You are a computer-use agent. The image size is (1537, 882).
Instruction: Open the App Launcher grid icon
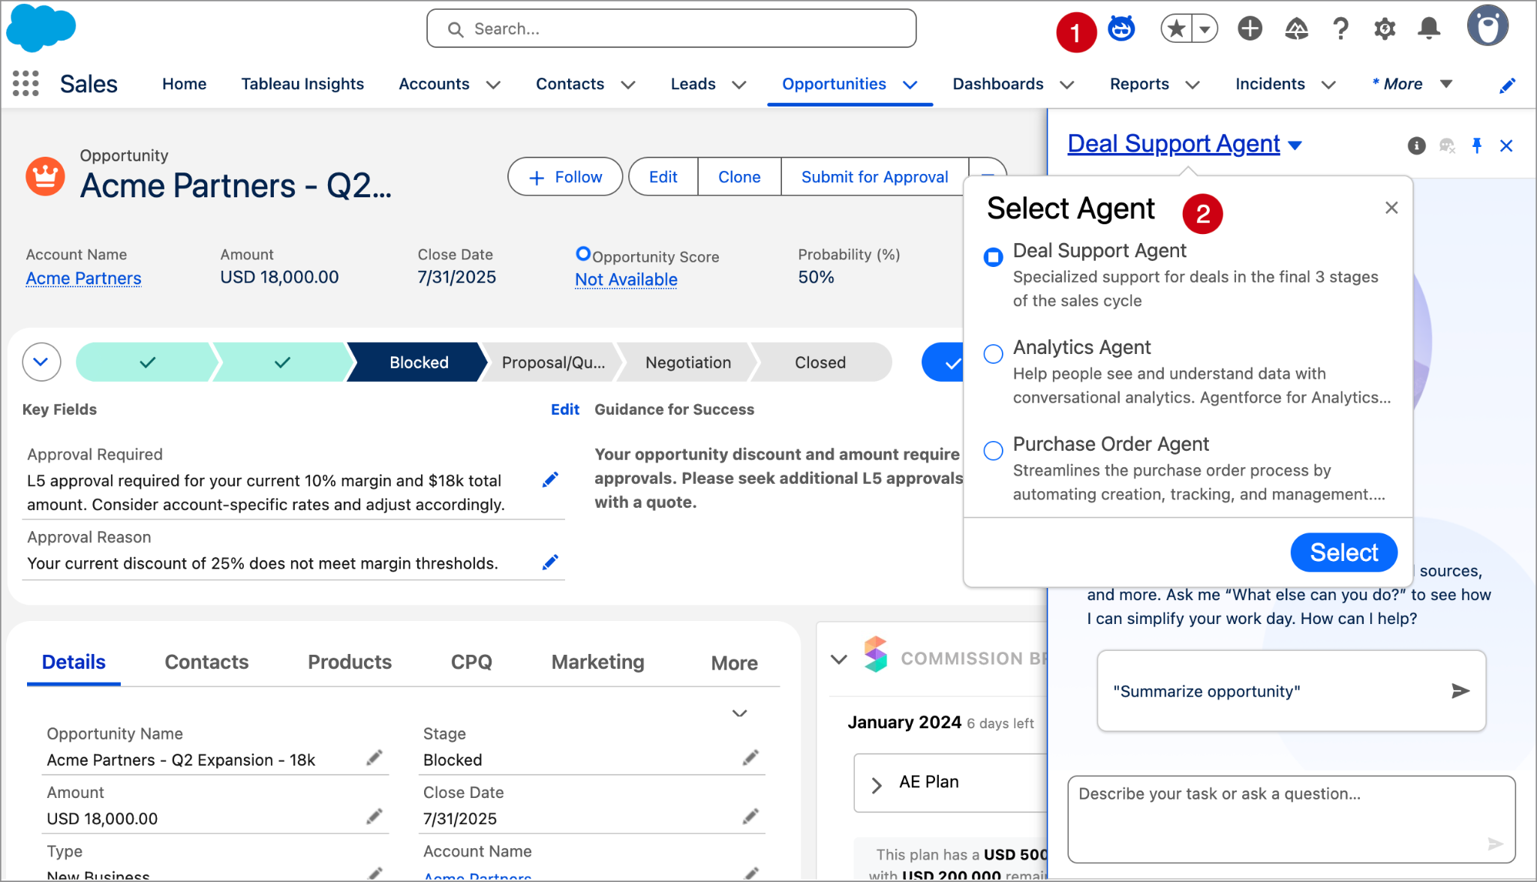point(26,83)
